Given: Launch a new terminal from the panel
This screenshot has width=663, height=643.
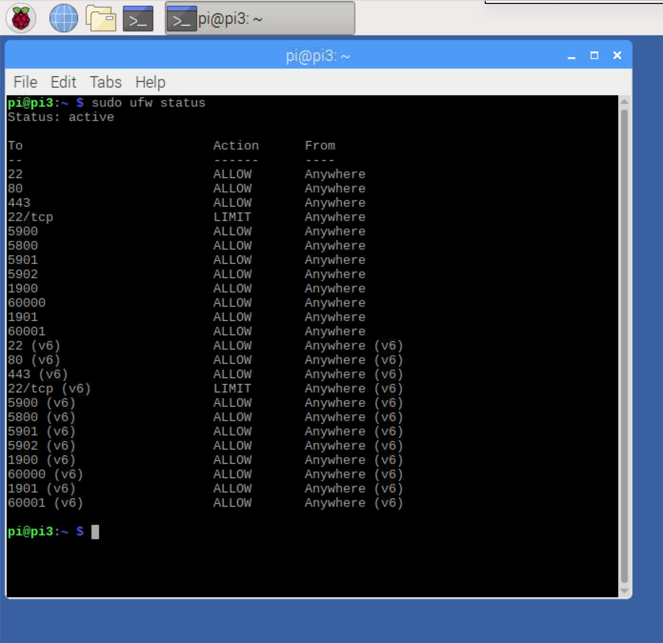Looking at the screenshot, I should click(x=138, y=19).
